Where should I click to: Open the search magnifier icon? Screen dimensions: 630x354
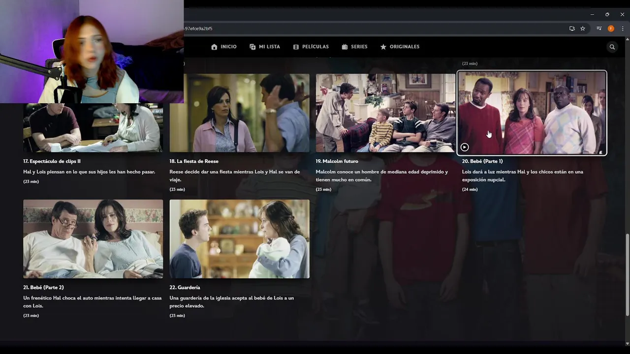[x=612, y=47]
